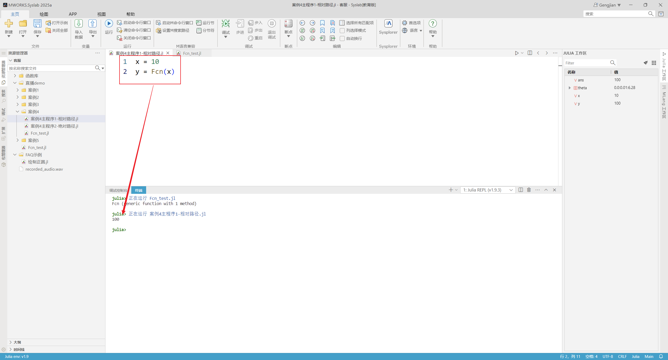This screenshot has height=360, width=668.
Task: Click the 步进 step icon
Action: click(240, 23)
